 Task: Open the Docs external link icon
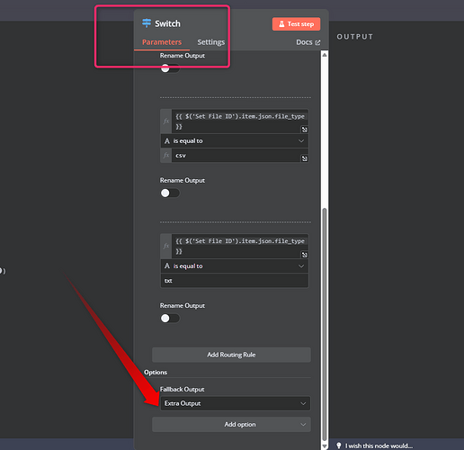pos(317,42)
